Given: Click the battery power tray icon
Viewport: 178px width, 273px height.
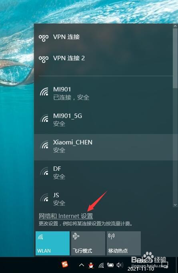Looking at the screenshot, I should coord(110,265).
